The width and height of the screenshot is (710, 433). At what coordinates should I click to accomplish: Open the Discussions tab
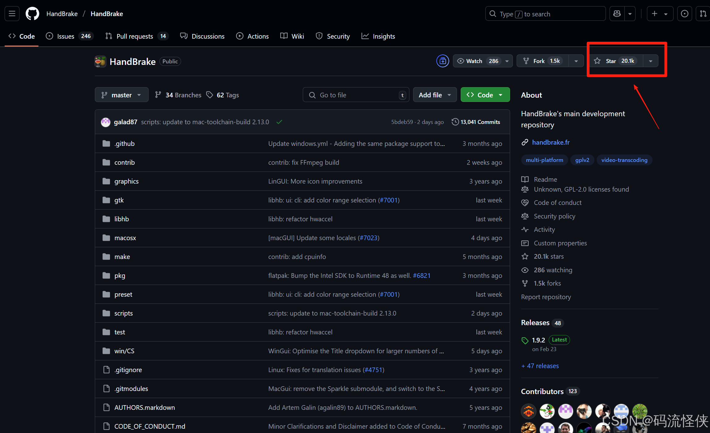tap(202, 36)
